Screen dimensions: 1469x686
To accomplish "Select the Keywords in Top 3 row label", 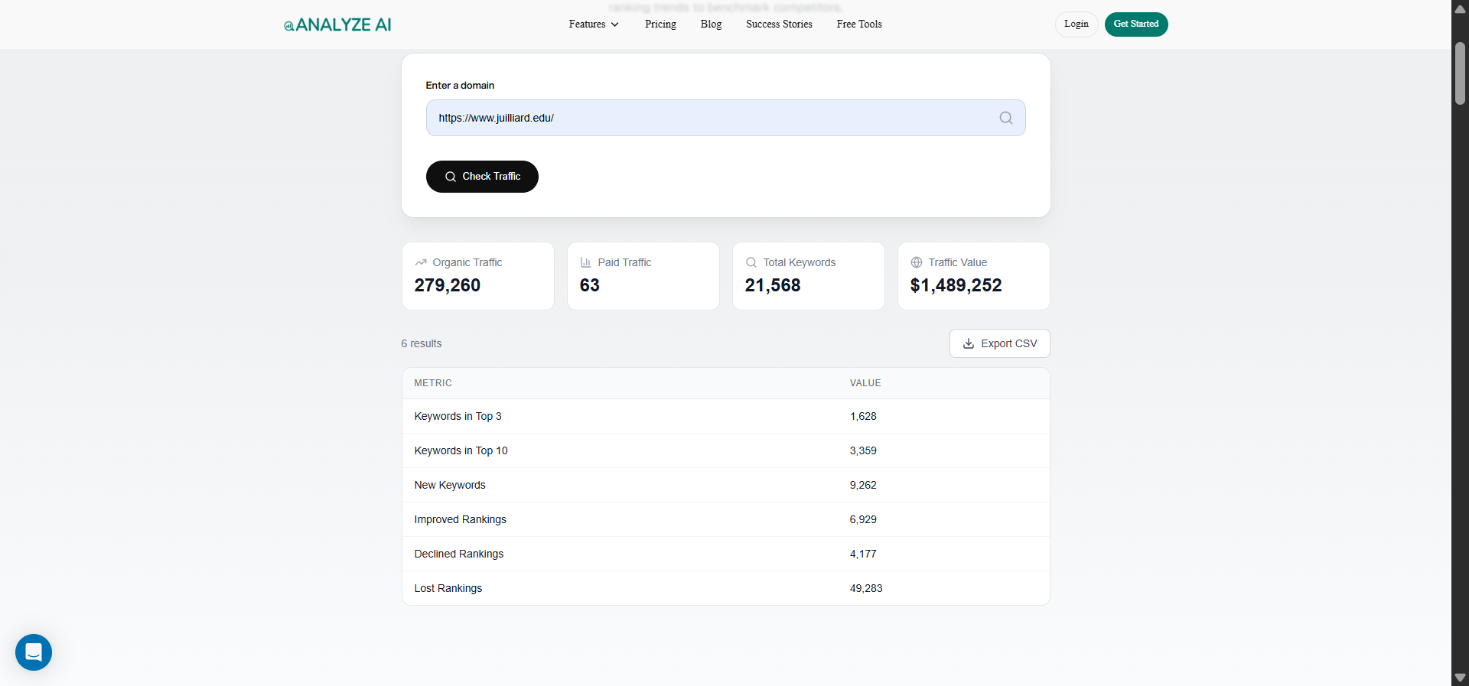I will (x=458, y=416).
